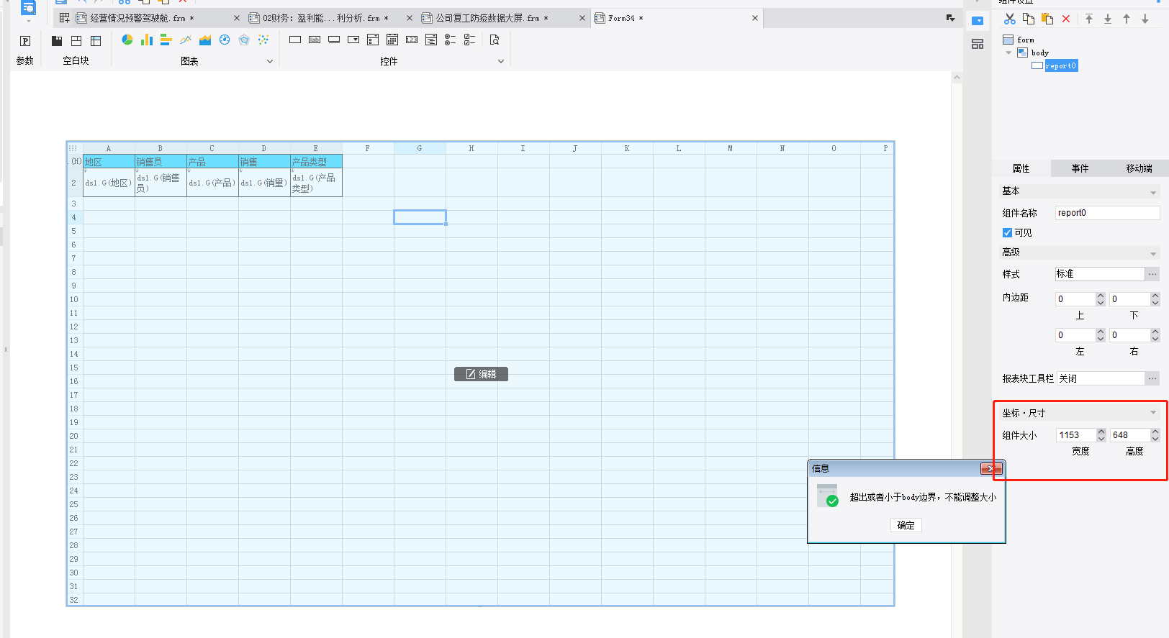The height and width of the screenshot is (638, 1169).
Task: Switch to the 事件 tab
Action: pyautogui.click(x=1080, y=168)
